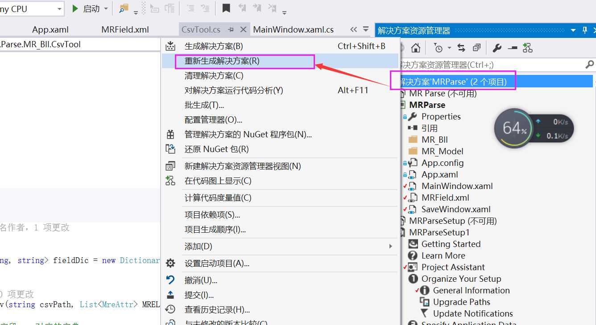Click the clear bookmarks icon
This screenshot has width=596, height=325.
point(272,8)
